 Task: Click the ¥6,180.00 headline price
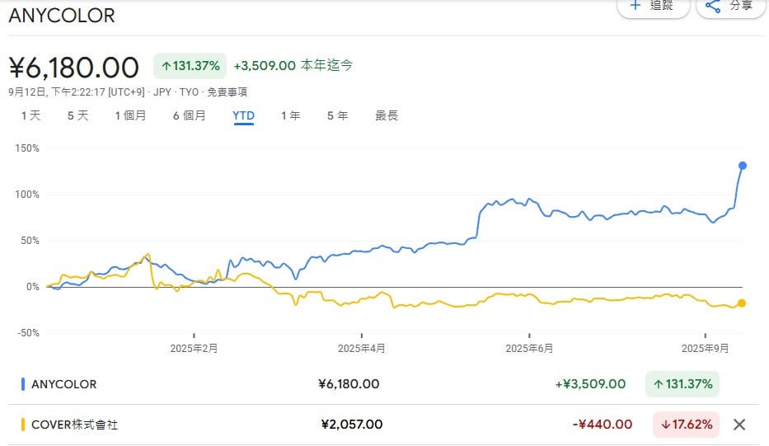point(74,68)
